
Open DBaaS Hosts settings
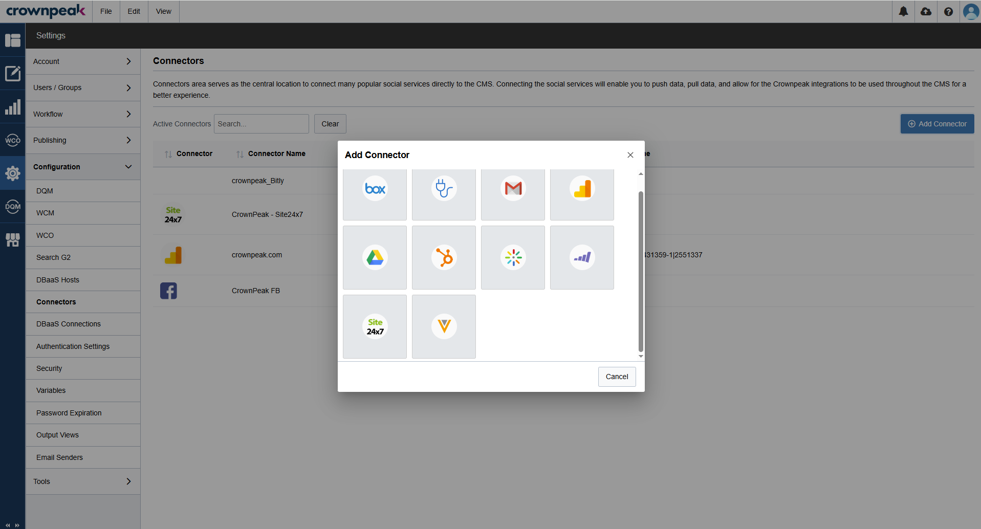click(x=83, y=280)
